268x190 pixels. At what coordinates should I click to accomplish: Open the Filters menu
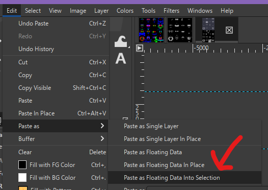[171, 11]
